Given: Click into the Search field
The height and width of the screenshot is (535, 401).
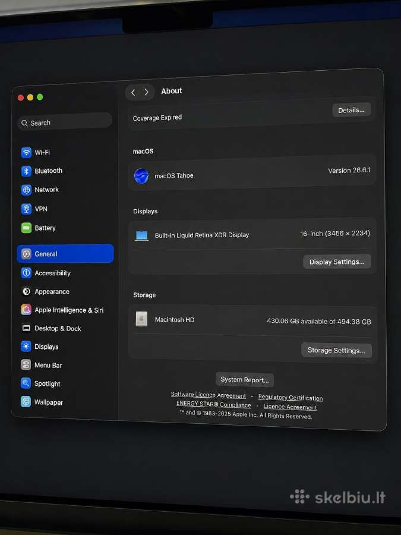Looking at the screenshot, I should pyautogui.click(x=65, y=122).
